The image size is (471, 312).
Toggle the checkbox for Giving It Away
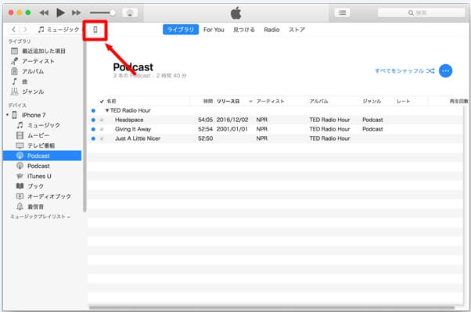(102, 130)
